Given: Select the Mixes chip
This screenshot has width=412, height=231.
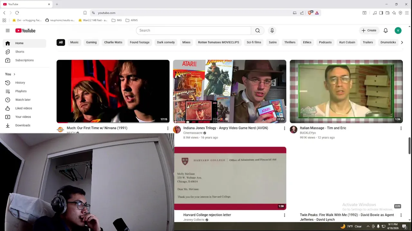Looking at the screenshot, I should tap(186, 42).
